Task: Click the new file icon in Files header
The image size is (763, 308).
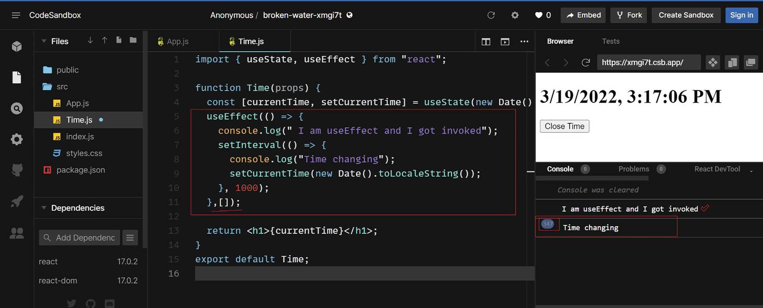Action: pyautogui.click(x=119, y=41)
